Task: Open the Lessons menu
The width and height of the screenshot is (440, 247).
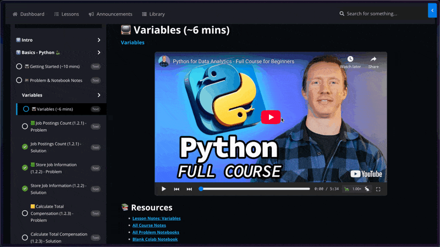Action: 67,14
